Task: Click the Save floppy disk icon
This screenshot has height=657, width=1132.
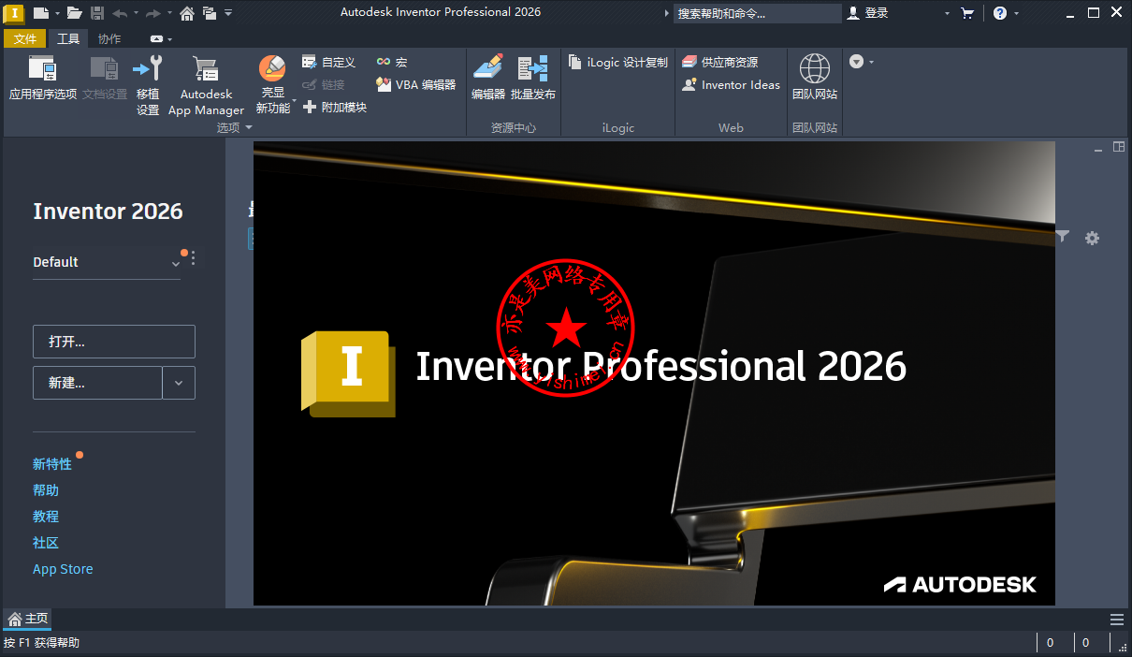Action: [96, 13]
